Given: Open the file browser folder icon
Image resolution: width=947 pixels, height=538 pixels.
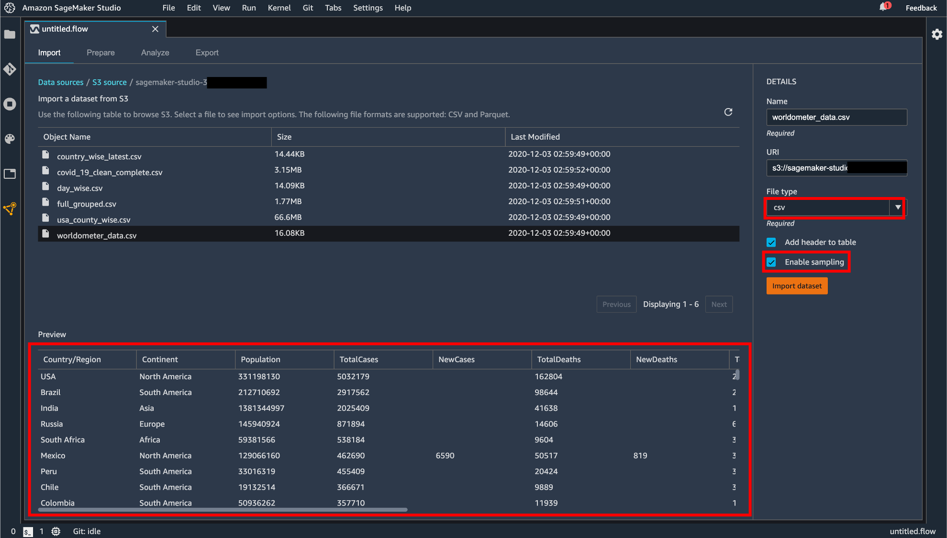Looking at the screenshot, I should 10,34.
